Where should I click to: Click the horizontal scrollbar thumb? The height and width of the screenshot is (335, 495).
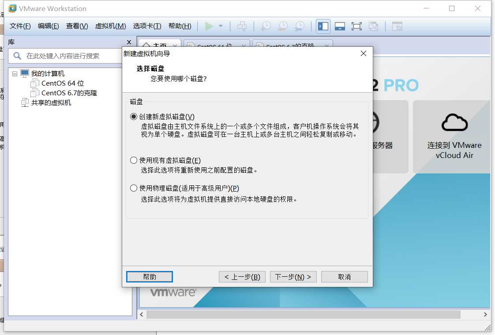(304, 315)
